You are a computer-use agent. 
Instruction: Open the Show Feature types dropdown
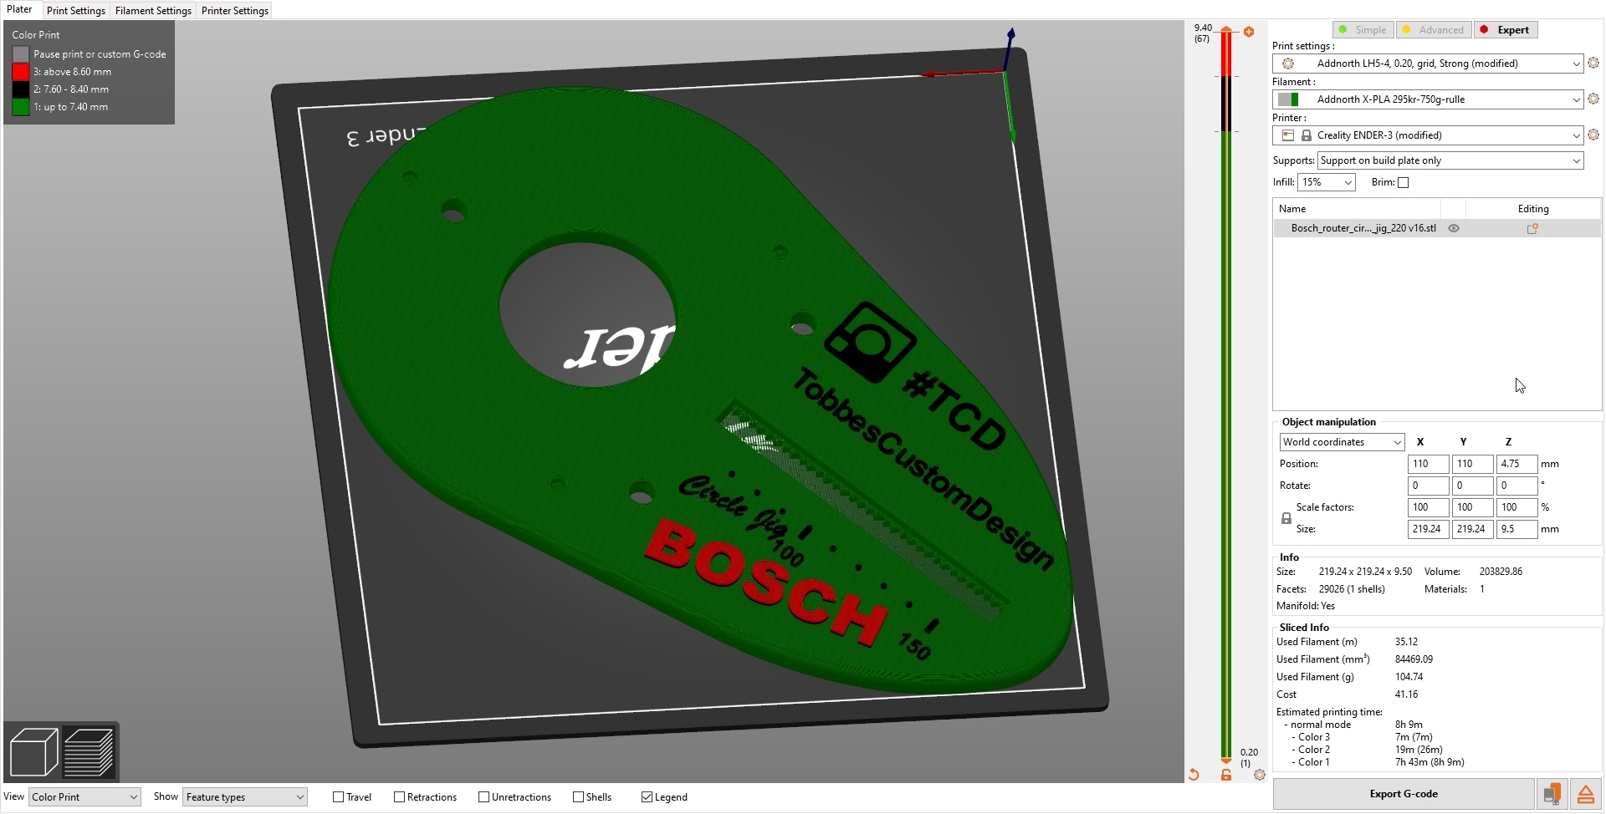pyautogui.click(x=245, y=797)
